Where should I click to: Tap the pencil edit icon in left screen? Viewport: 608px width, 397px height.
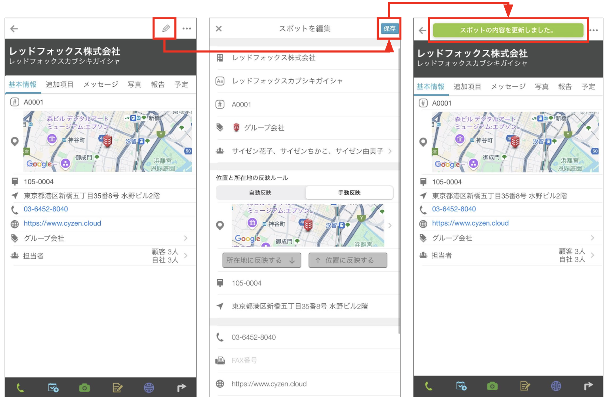(x=166, y=29)
